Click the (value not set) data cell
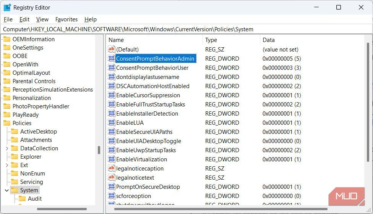The image size is (373, 214). (280, 50)
